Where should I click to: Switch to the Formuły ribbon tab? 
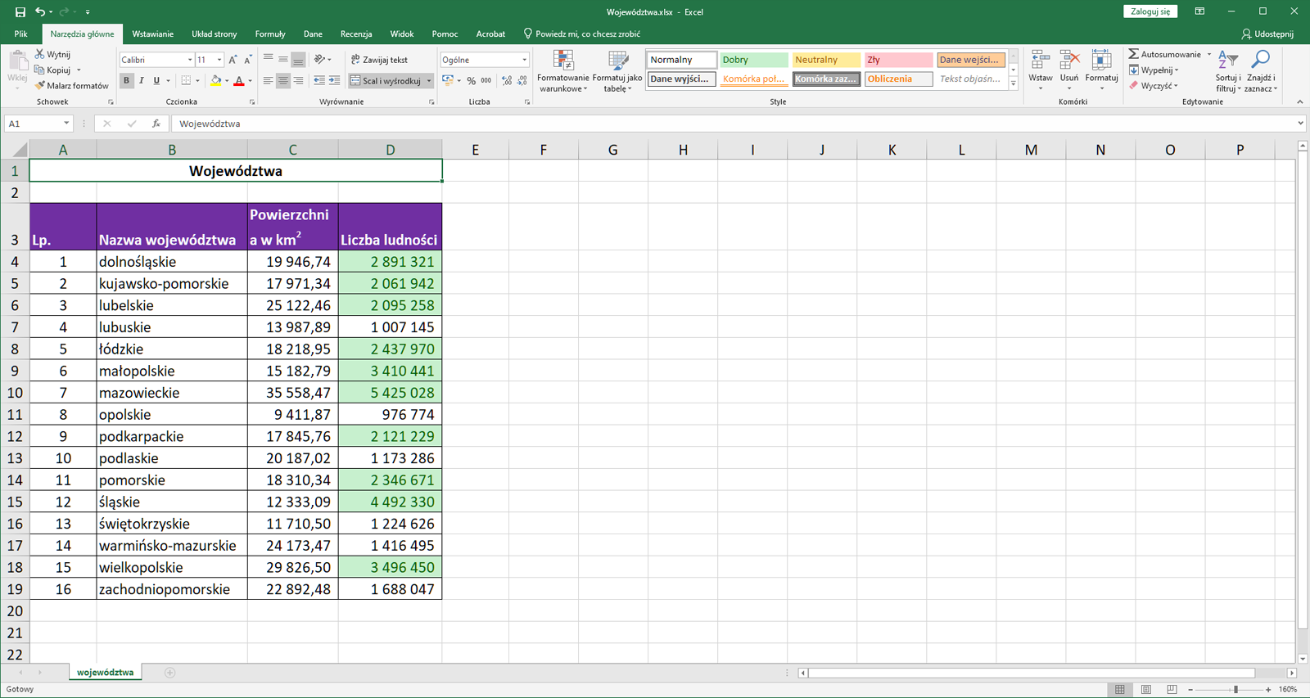(x=270, y=34)
